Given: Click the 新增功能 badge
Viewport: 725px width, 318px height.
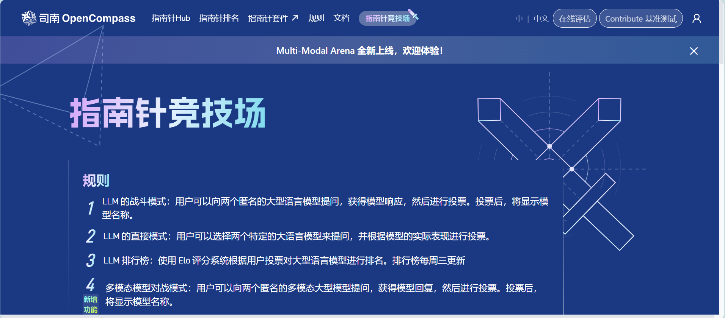Looking at the screenshot, I should tap(91, 304).
